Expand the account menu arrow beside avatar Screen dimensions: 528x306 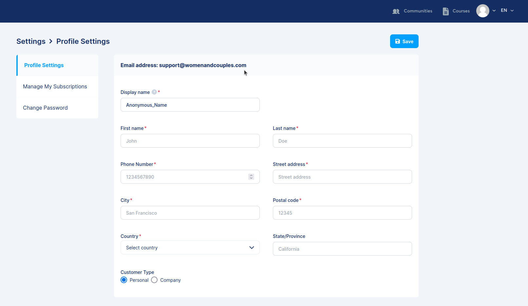pos(494,11)
